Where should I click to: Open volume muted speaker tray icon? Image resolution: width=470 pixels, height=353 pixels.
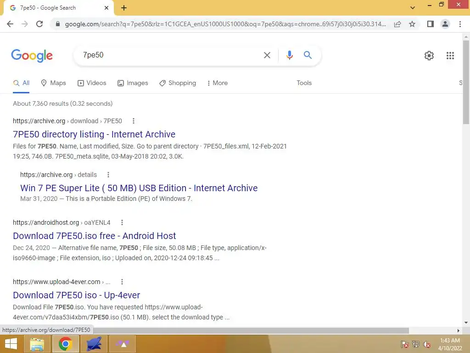pyautogui.click(x=427, y=344)
